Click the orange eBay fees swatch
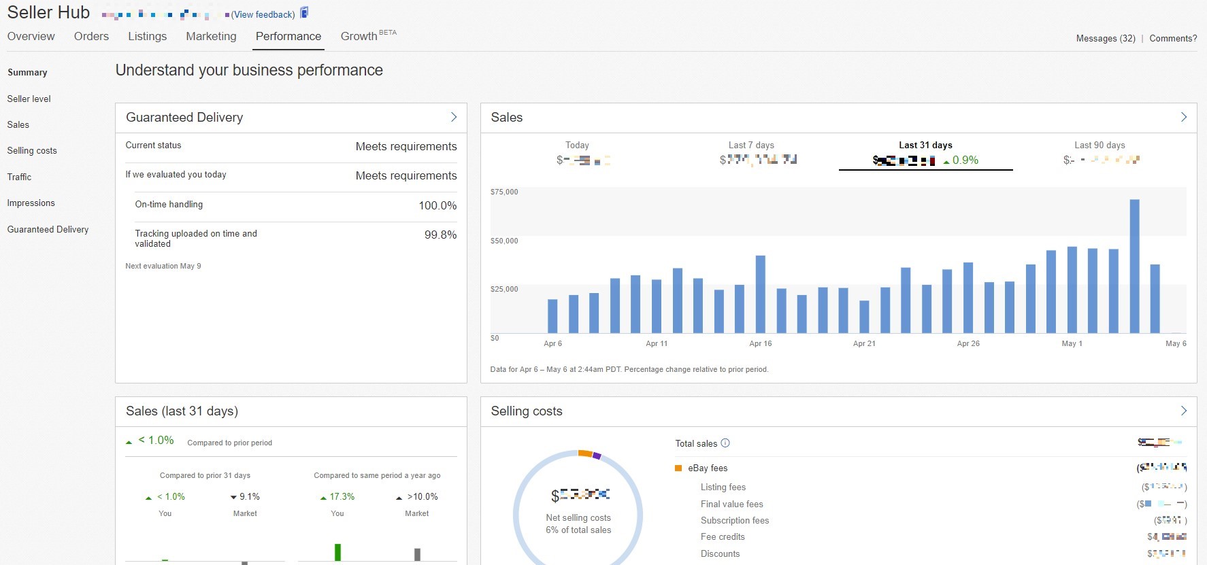 click(678, 468)
